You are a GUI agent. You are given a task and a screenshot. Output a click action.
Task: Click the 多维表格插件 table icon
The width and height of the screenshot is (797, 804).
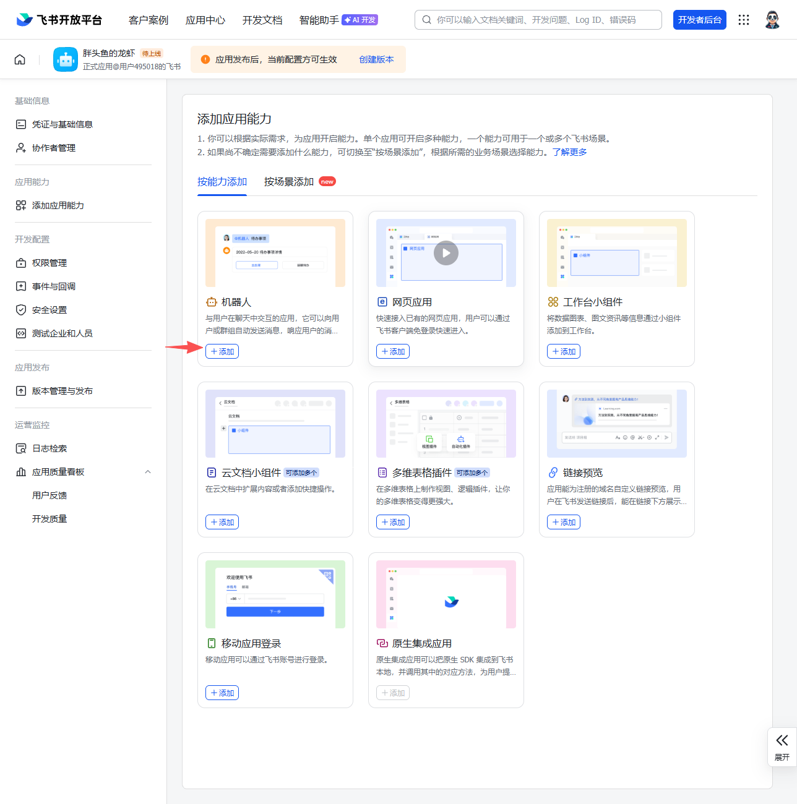382,473
